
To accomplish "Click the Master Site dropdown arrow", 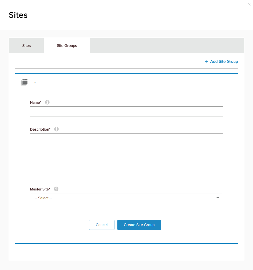I will 218,198.
